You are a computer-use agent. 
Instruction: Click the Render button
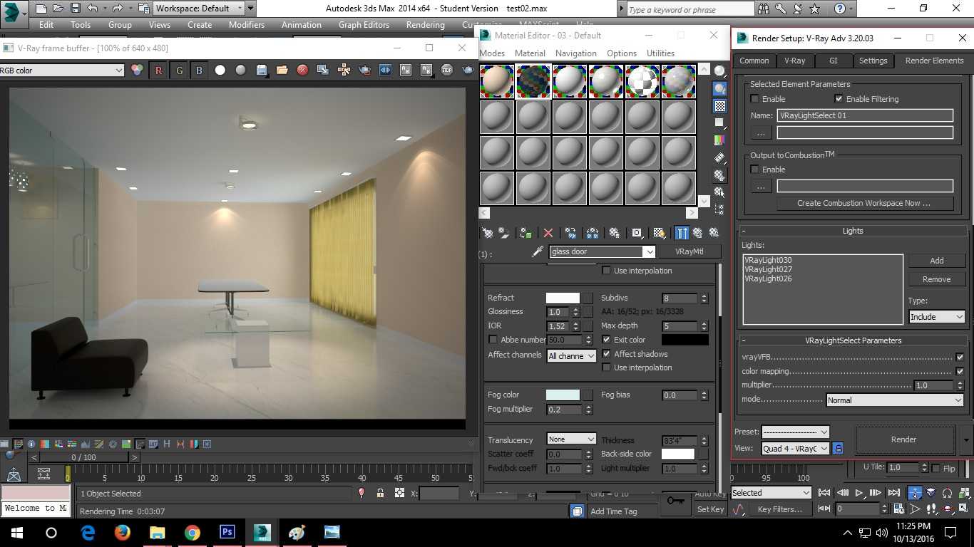[x=904, y=439]
